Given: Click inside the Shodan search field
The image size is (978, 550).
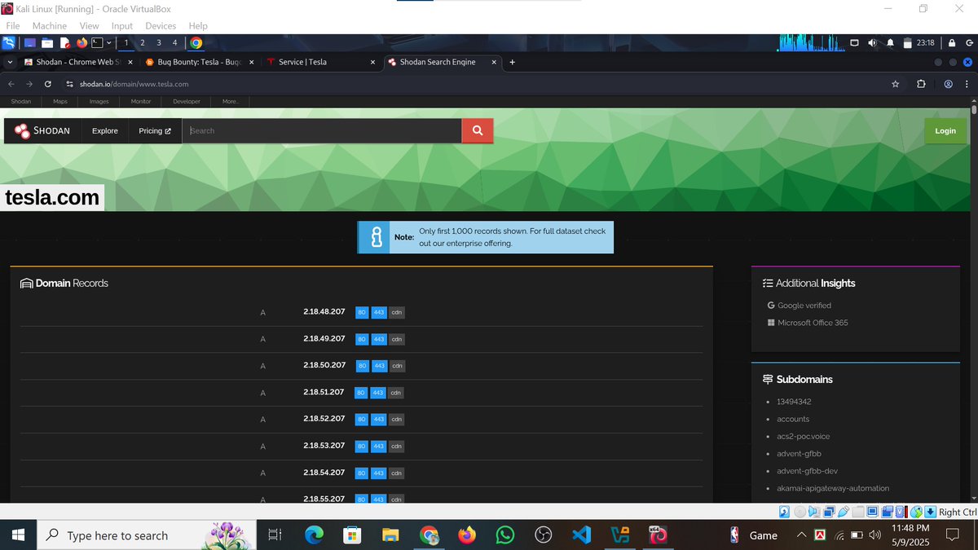Looking at the screenshot, I should (x=322, y=130).
